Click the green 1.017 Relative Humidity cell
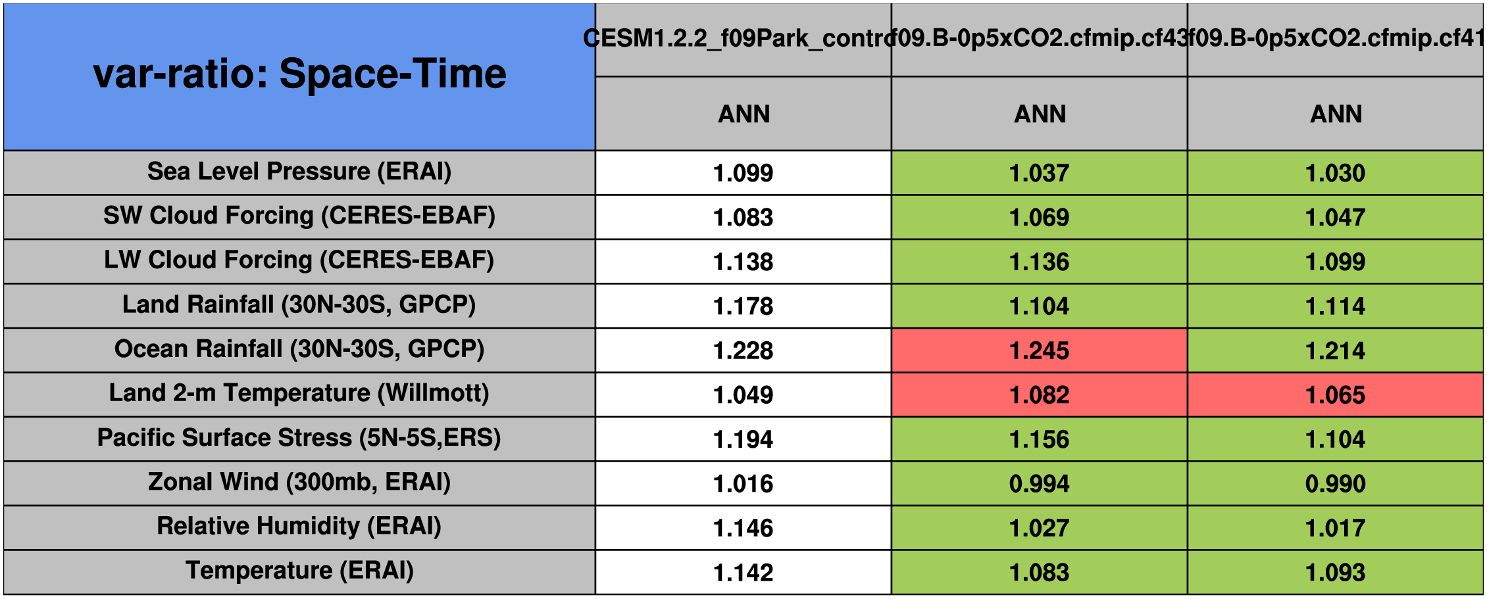 [1335, 527]
